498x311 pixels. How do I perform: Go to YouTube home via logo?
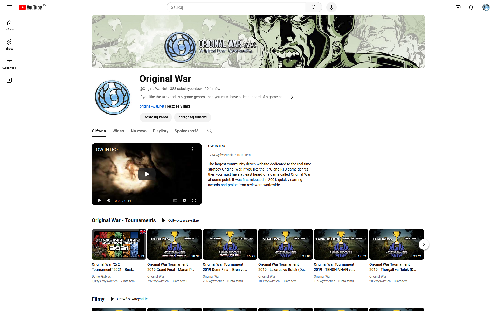point(30,7)
